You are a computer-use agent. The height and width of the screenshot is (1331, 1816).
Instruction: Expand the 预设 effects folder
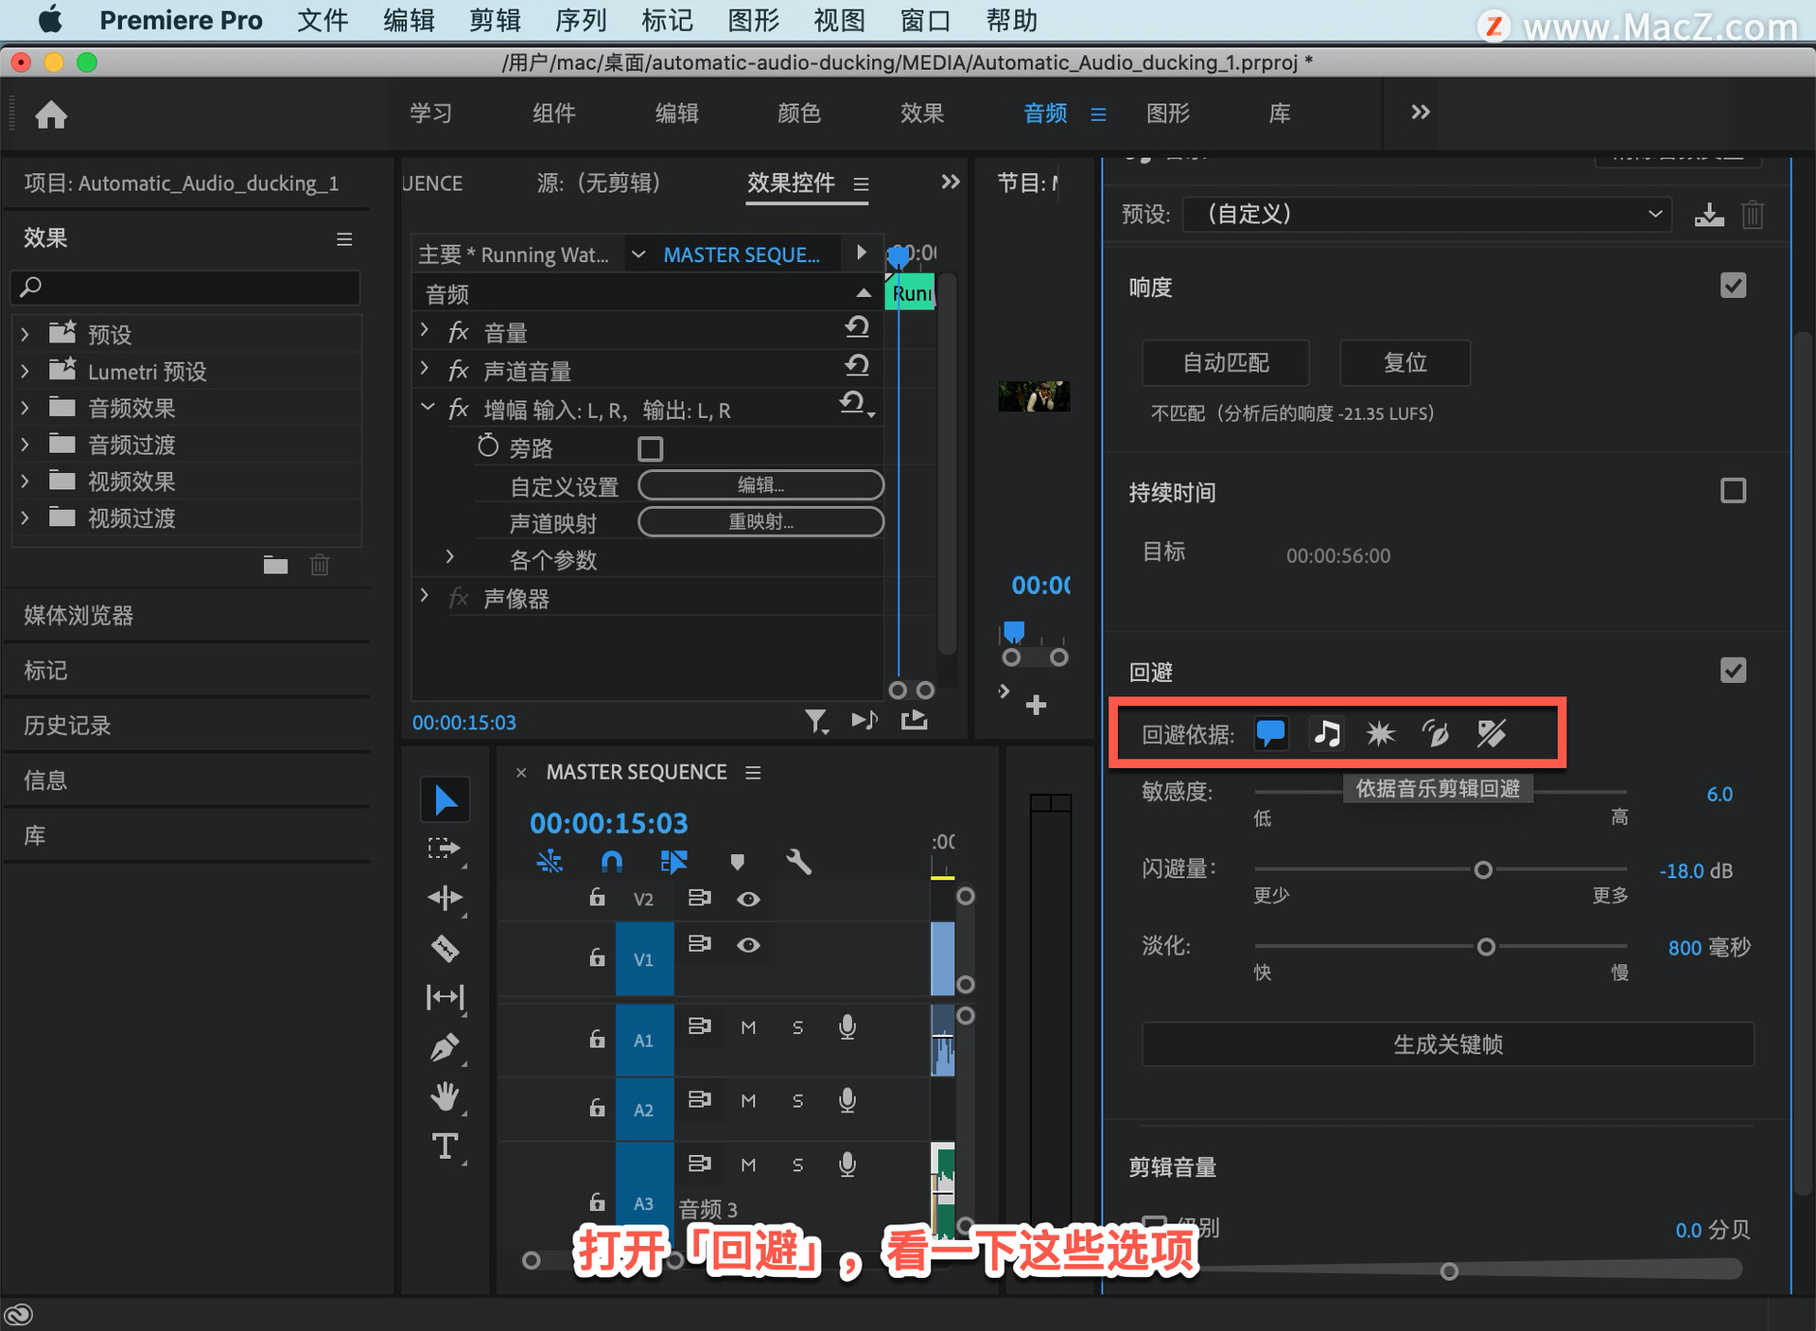(x=25, y=334)
